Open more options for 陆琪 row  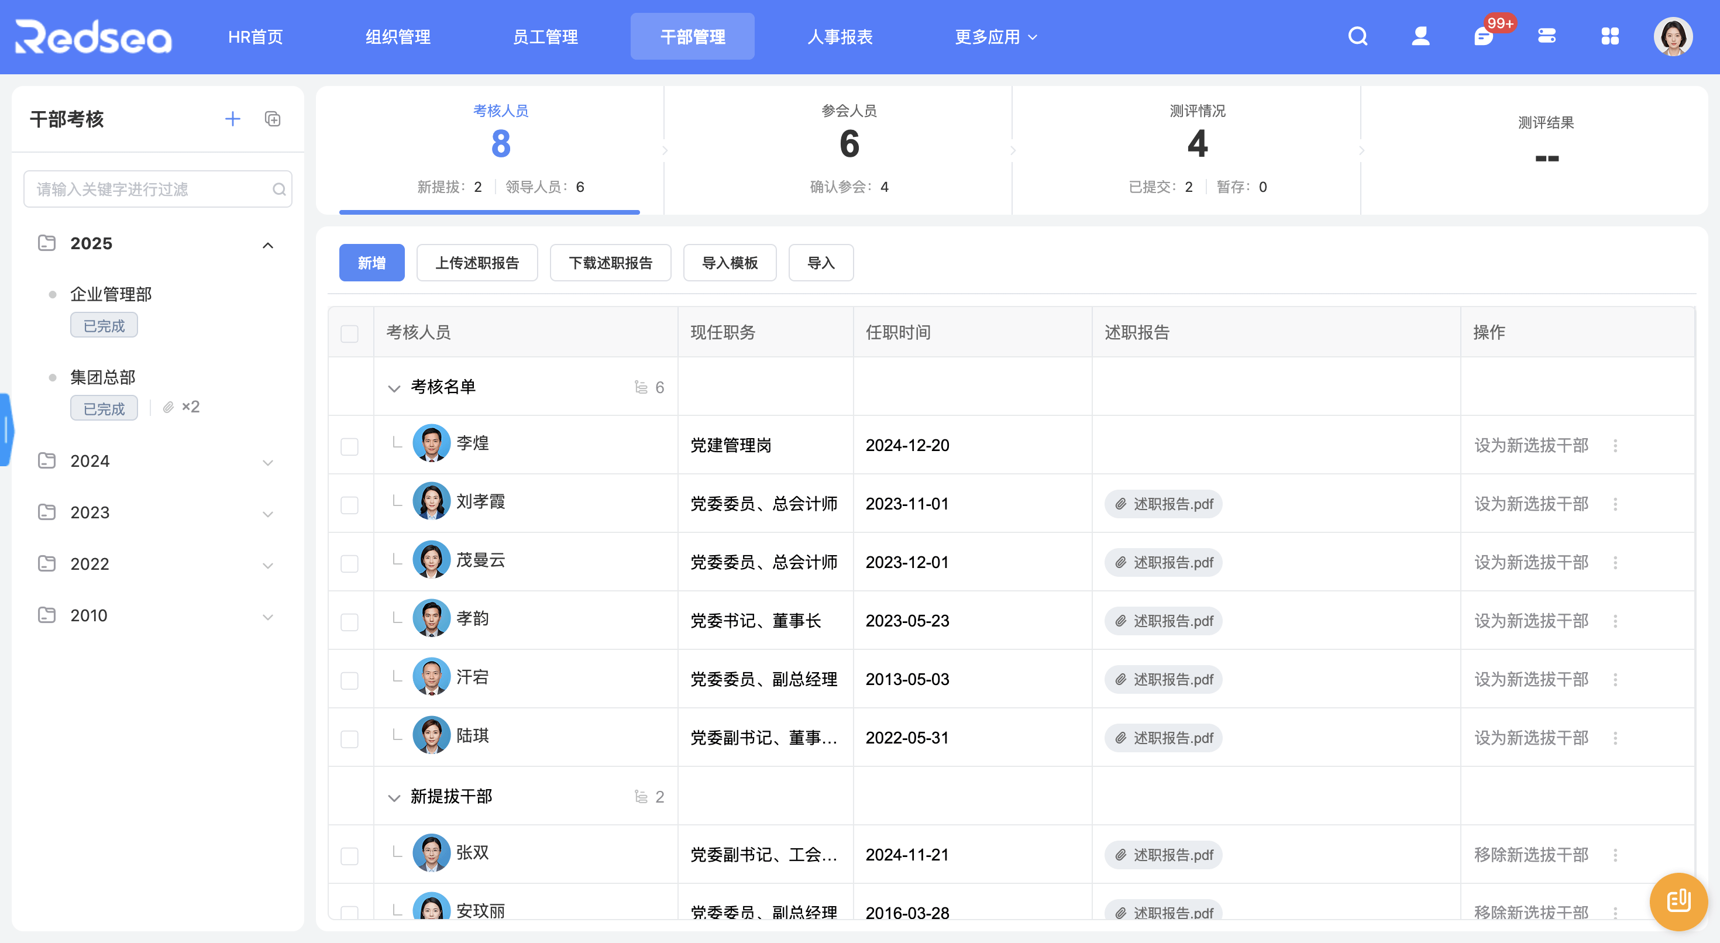(x=1615, y=738)
